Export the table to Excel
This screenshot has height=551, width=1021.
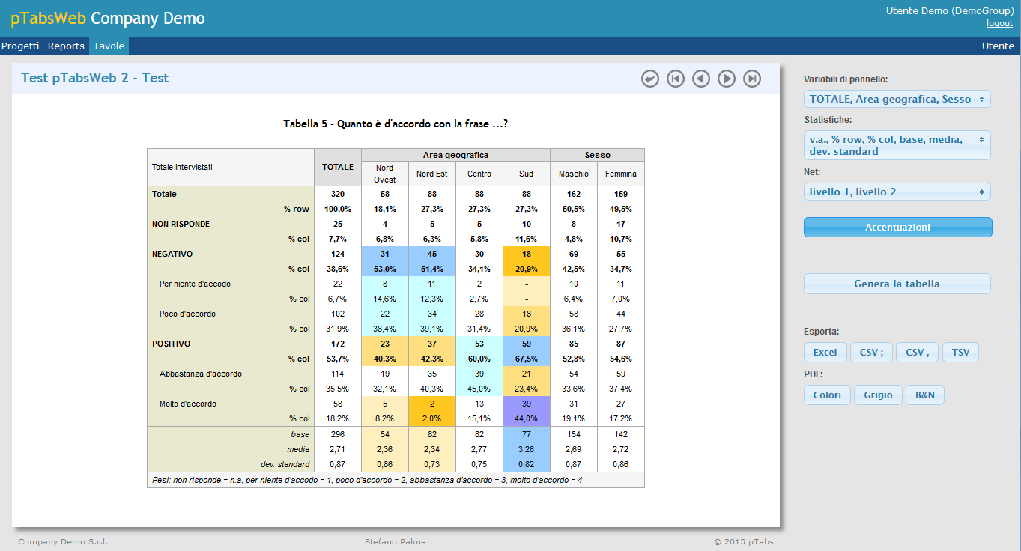pyautogui.click(x=825, y=353)
